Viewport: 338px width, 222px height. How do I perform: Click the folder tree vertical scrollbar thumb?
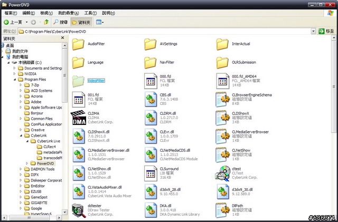point(64,75)
